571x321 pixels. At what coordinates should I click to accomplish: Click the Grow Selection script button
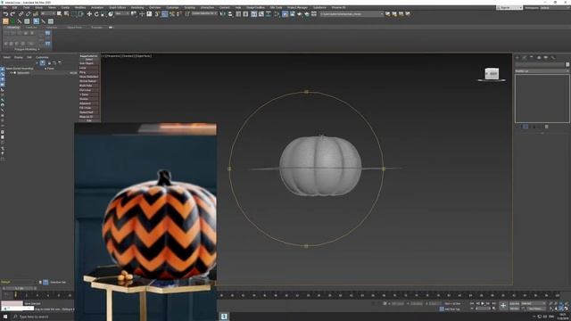pos(89,77)
